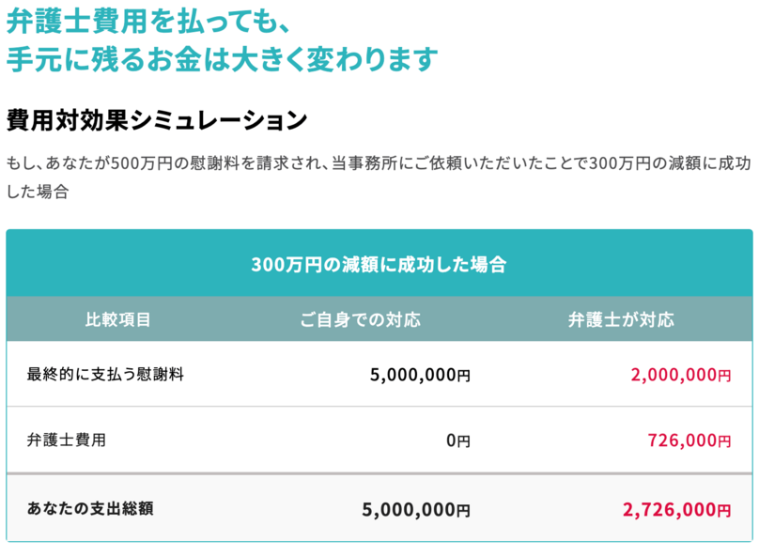The width and height of the screenshot is (759, 556).
Task: Select the "費用対効果シミュレーション" subheading
Action: [x=157, y=121]
